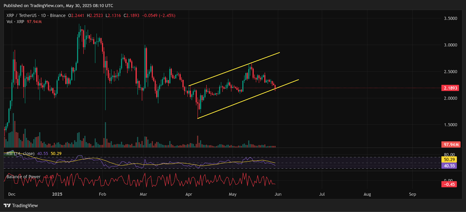The image size is (466, 212).
Task: Click the 3.0000 price axis label
Action: pos(451,45)
